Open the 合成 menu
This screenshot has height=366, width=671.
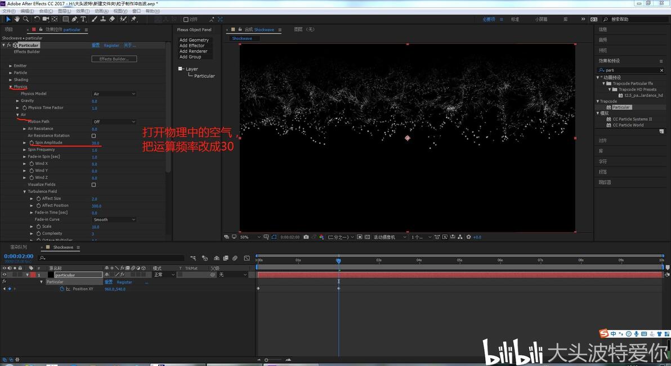pos(46,11)
